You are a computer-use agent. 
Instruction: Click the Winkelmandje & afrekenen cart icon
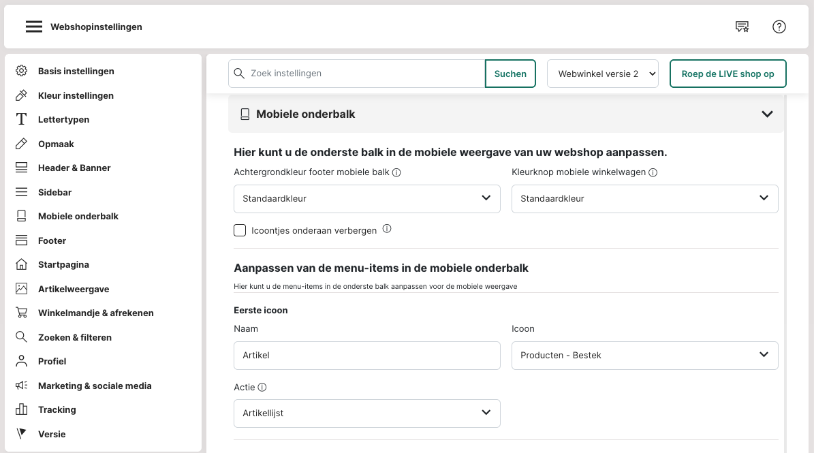point(22,313)
